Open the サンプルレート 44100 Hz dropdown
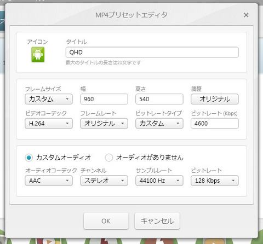Viewport: 263px width, 244px height. (159, 181)
